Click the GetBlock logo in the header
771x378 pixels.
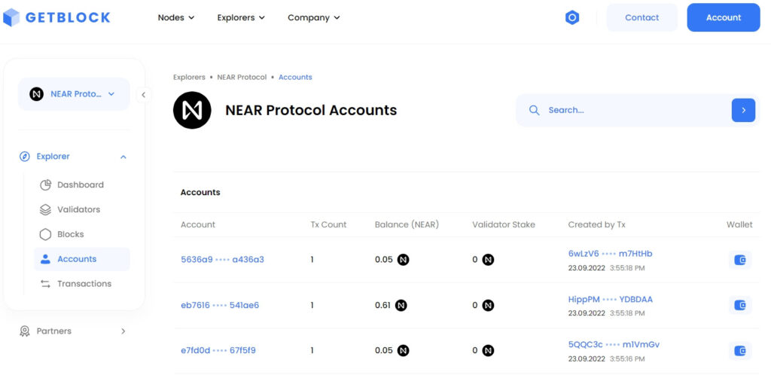pyautogui.click(x=56, y=17)
